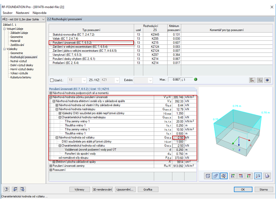Select Usmyknutí (EC 7, 6.5.3) row
The height and width of the screenshot is (203, 276).
(161, 55)
